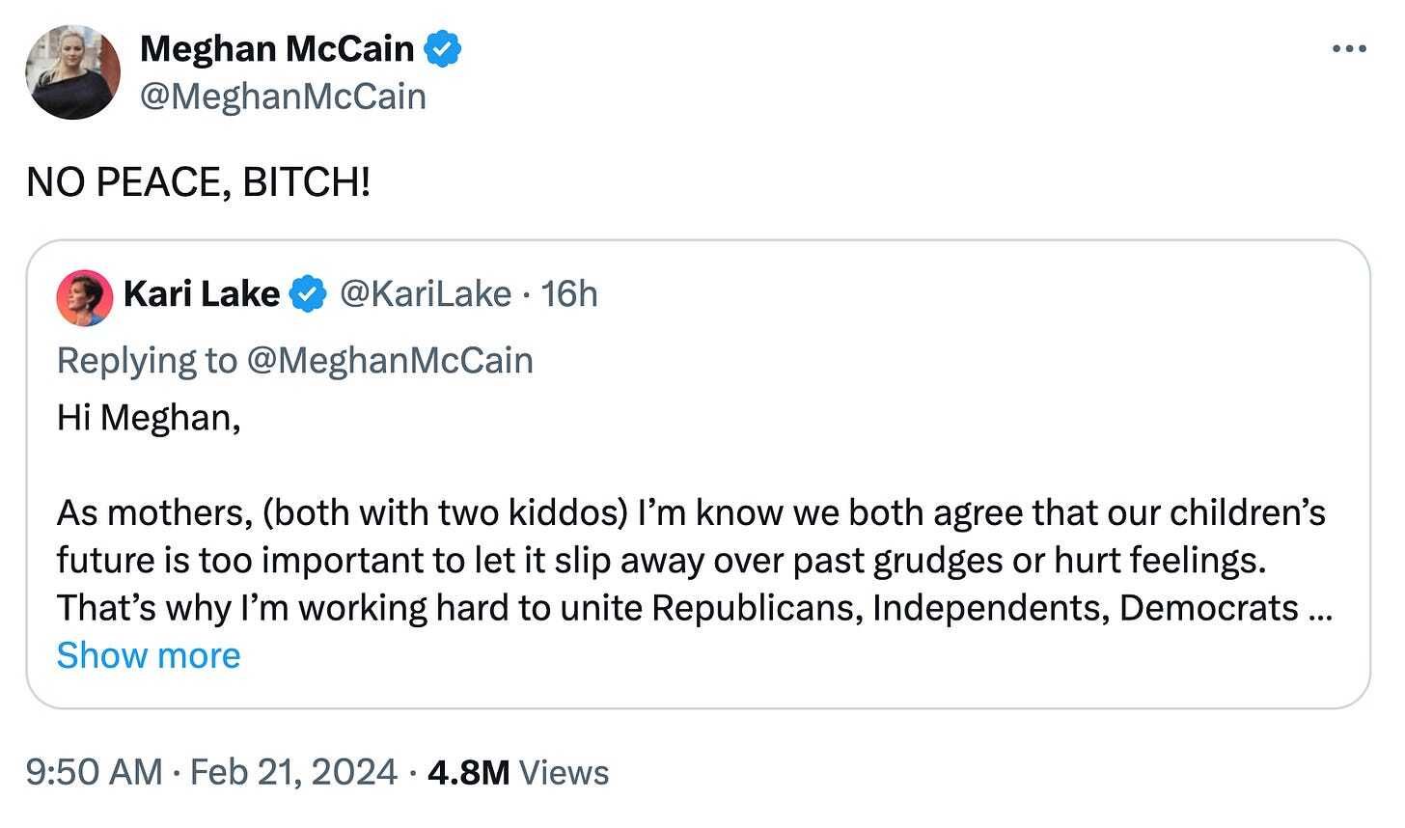
Task: Click Kari Lake's small profile avatar
Action: [85, 296]
